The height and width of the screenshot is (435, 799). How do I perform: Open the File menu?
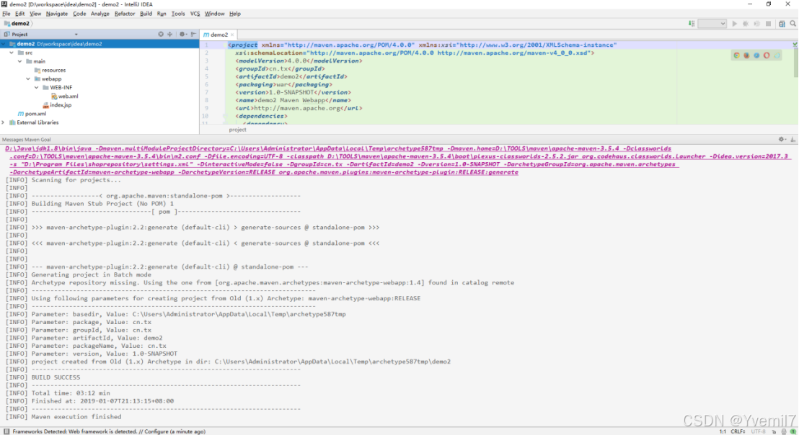[x=6, y=14]
